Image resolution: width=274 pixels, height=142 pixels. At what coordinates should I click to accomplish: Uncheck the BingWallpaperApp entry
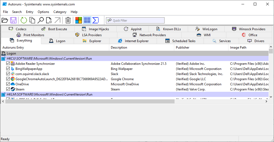click(8, 69)
